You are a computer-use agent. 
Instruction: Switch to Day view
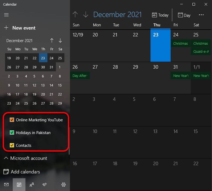184,15
